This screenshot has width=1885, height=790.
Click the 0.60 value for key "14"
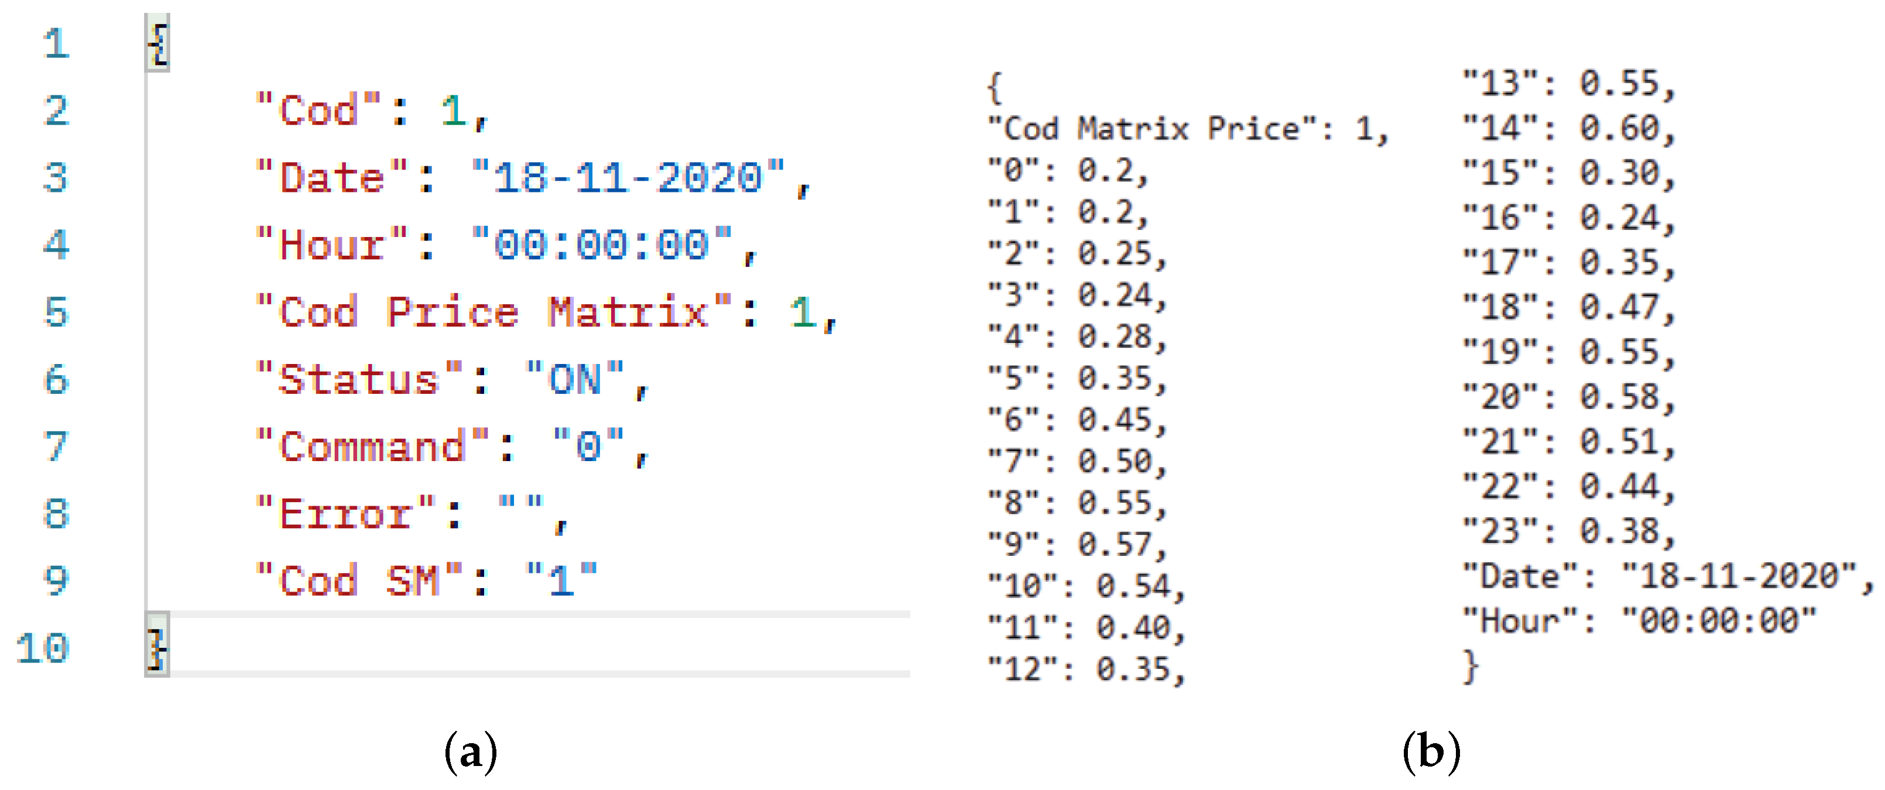point(1619,129)
